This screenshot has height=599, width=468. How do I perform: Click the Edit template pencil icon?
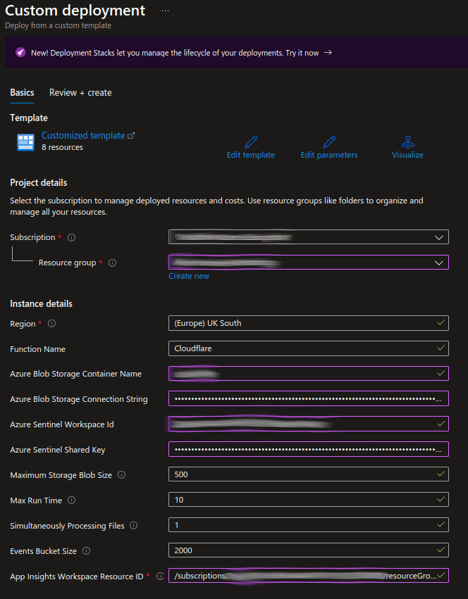tap(251, 142)
